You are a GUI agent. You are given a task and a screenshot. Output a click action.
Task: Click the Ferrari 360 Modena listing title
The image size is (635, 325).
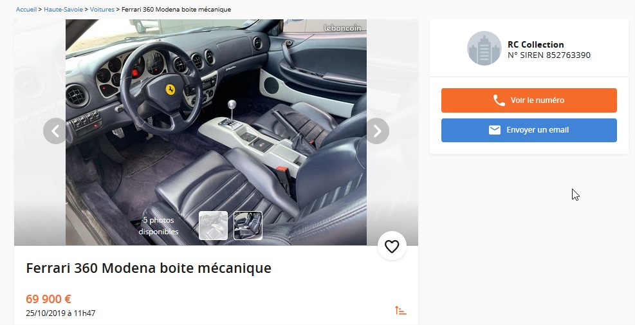click(x=149, y=268)
